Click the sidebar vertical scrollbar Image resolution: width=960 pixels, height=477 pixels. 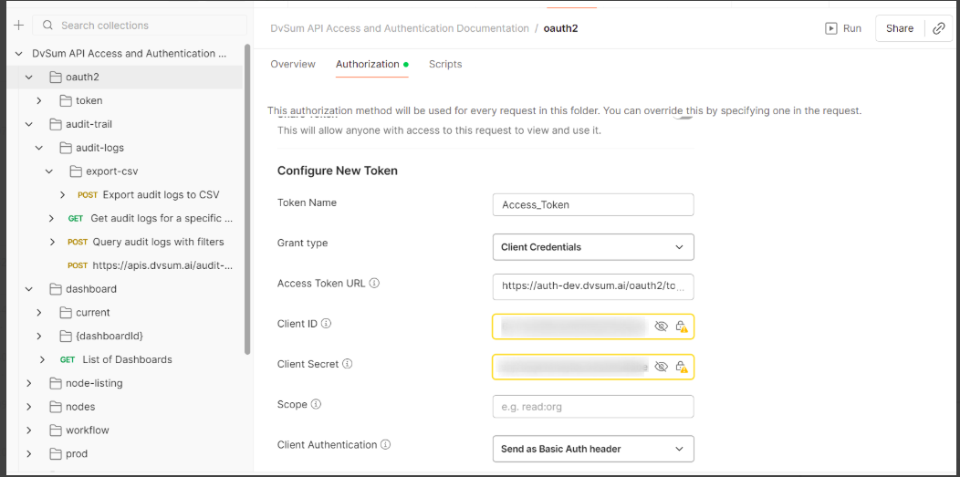(246, 199)
